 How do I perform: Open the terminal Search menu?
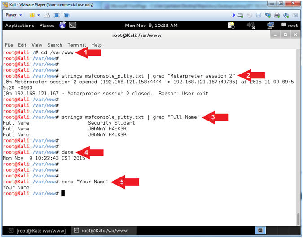(x=55, y=45)
